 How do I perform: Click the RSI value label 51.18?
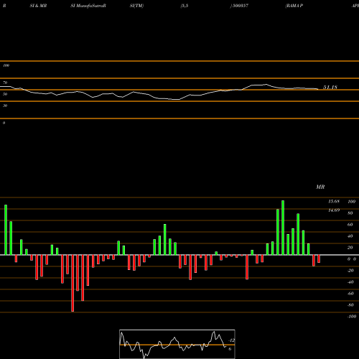pyautogui.click(x=330, y=88)
